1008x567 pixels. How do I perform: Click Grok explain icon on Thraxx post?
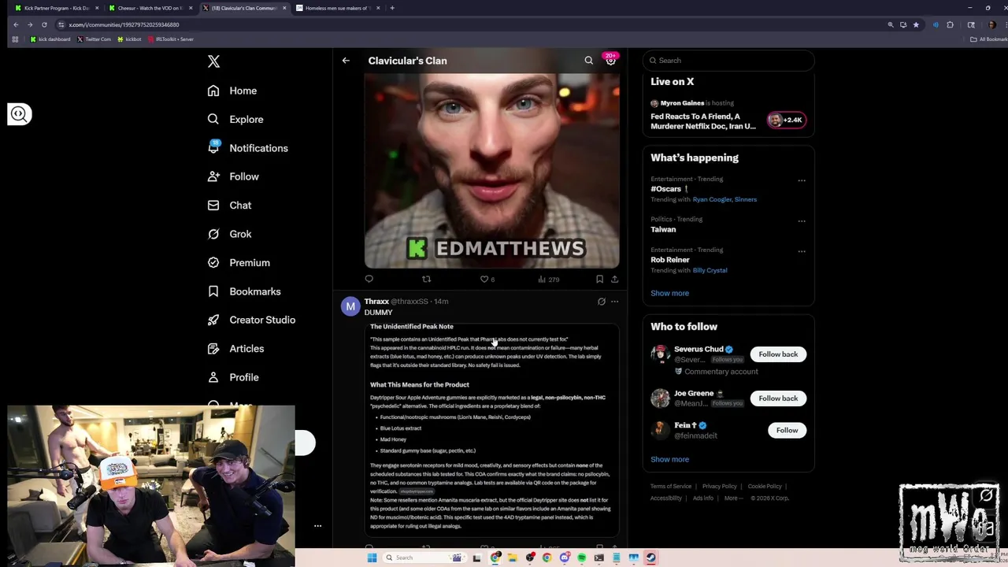coord(601,301)
